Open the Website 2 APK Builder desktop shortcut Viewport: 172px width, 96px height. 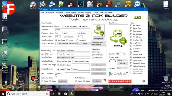click(5, 68)
